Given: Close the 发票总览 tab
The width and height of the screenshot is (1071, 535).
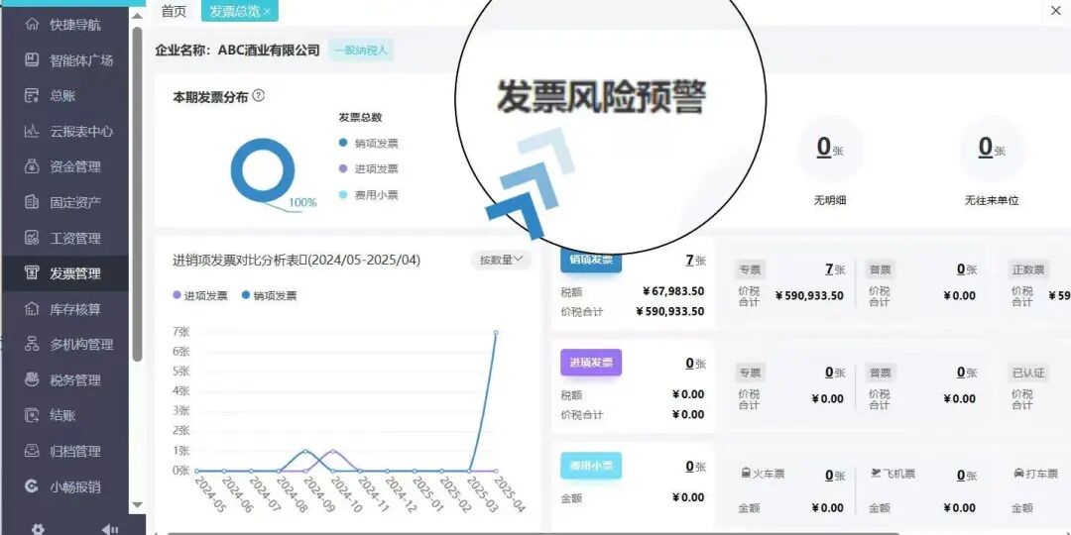Looking at the screenshot, I should pyautogui.click(x=267, y=12).
